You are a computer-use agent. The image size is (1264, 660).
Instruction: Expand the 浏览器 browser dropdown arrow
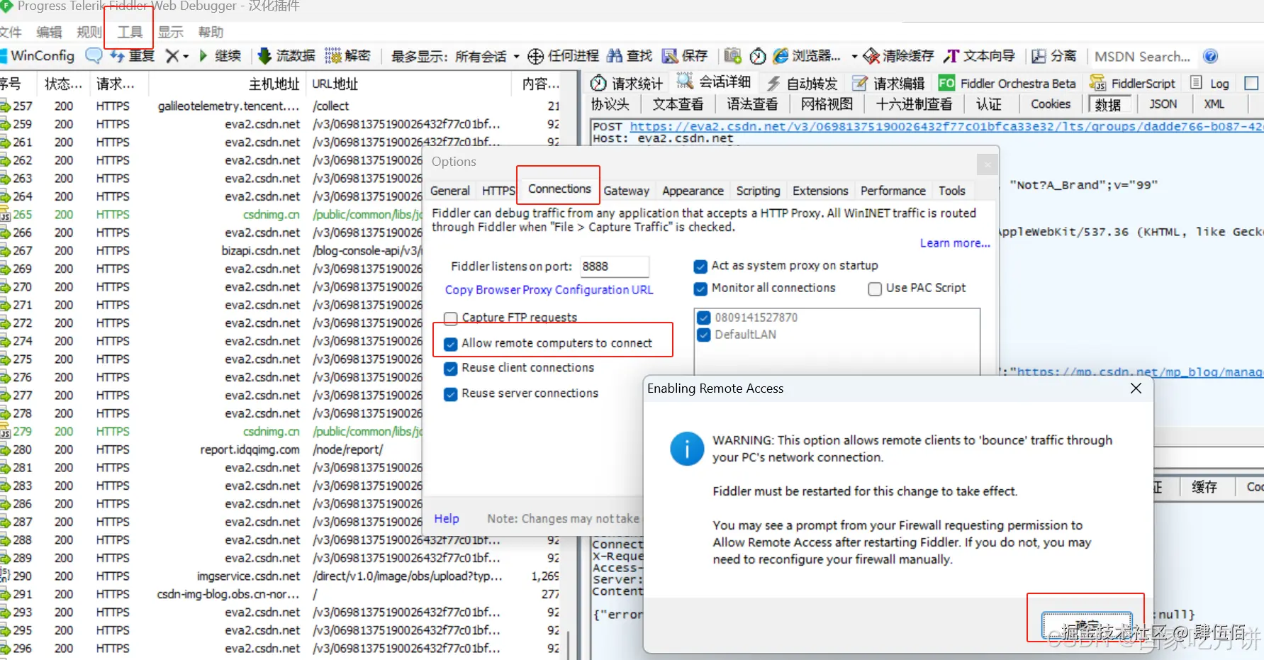coord(854,56)
